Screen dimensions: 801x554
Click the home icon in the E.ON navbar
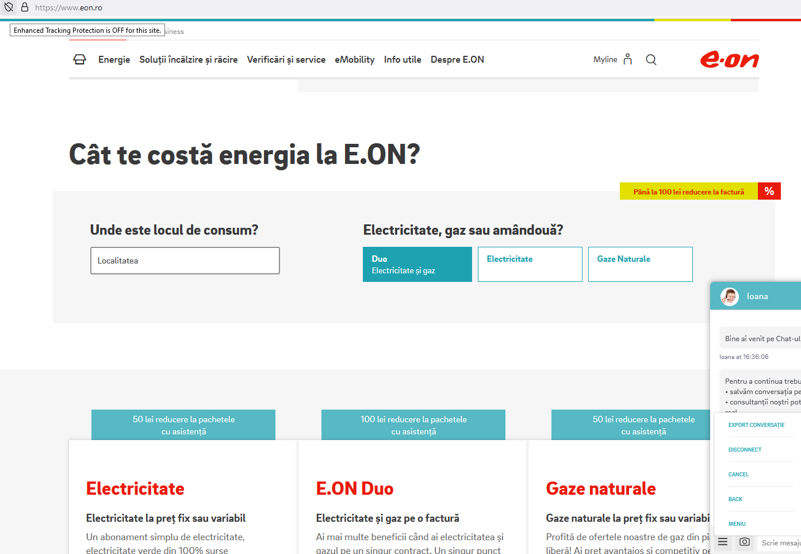(x=79, y=59)
